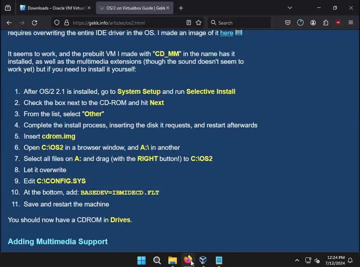The height and width of the screenshot is (267, 360).
Task: Reload the current page
Action: [34, 23]
